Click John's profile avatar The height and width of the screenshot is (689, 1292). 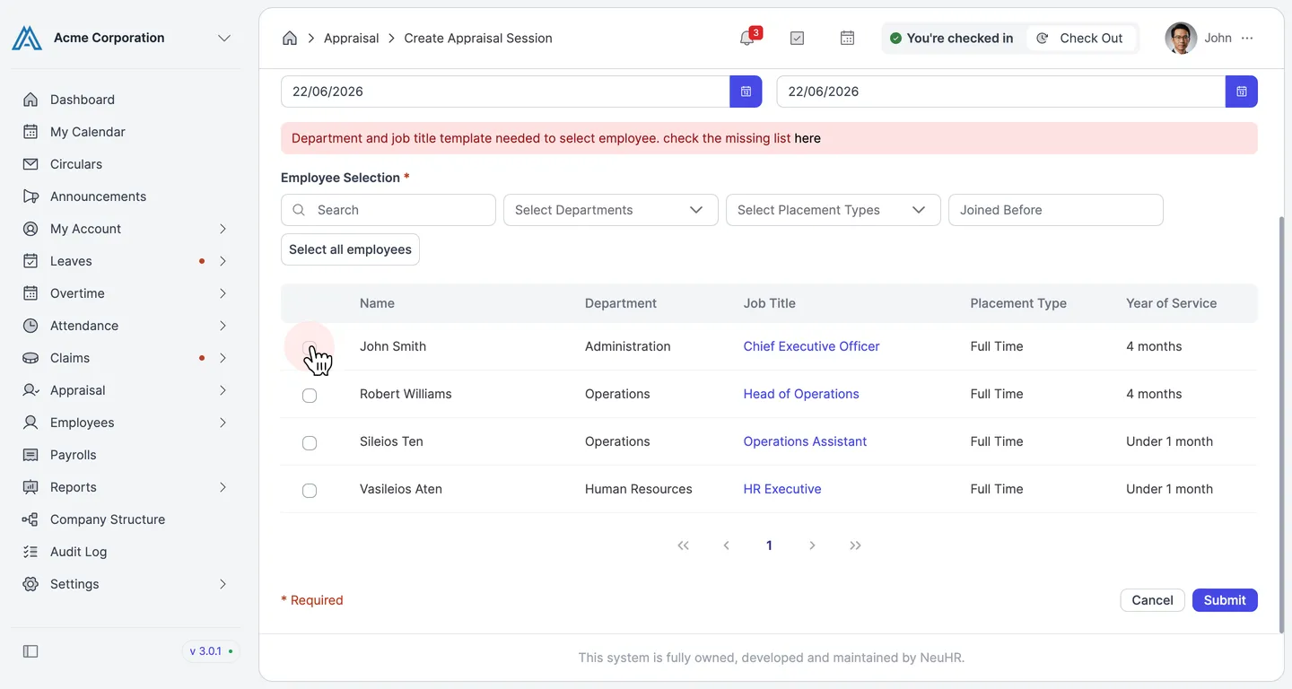tap(1181, 38)
